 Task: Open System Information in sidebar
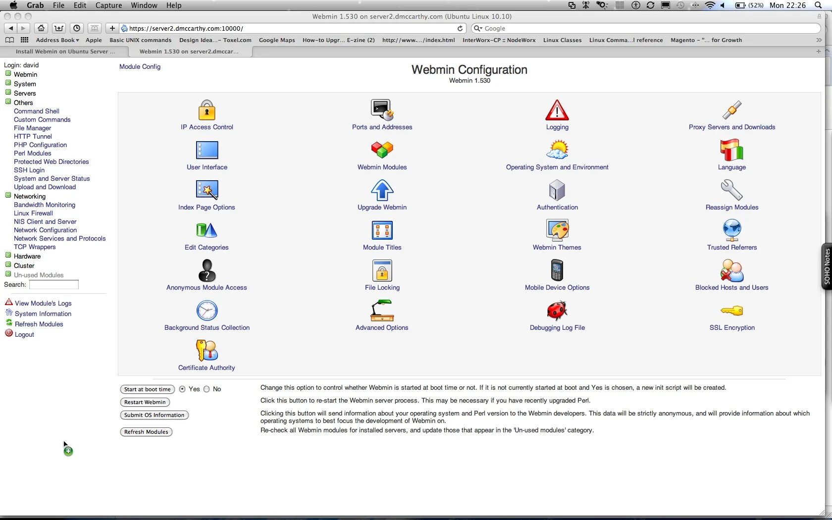[43, 313]
